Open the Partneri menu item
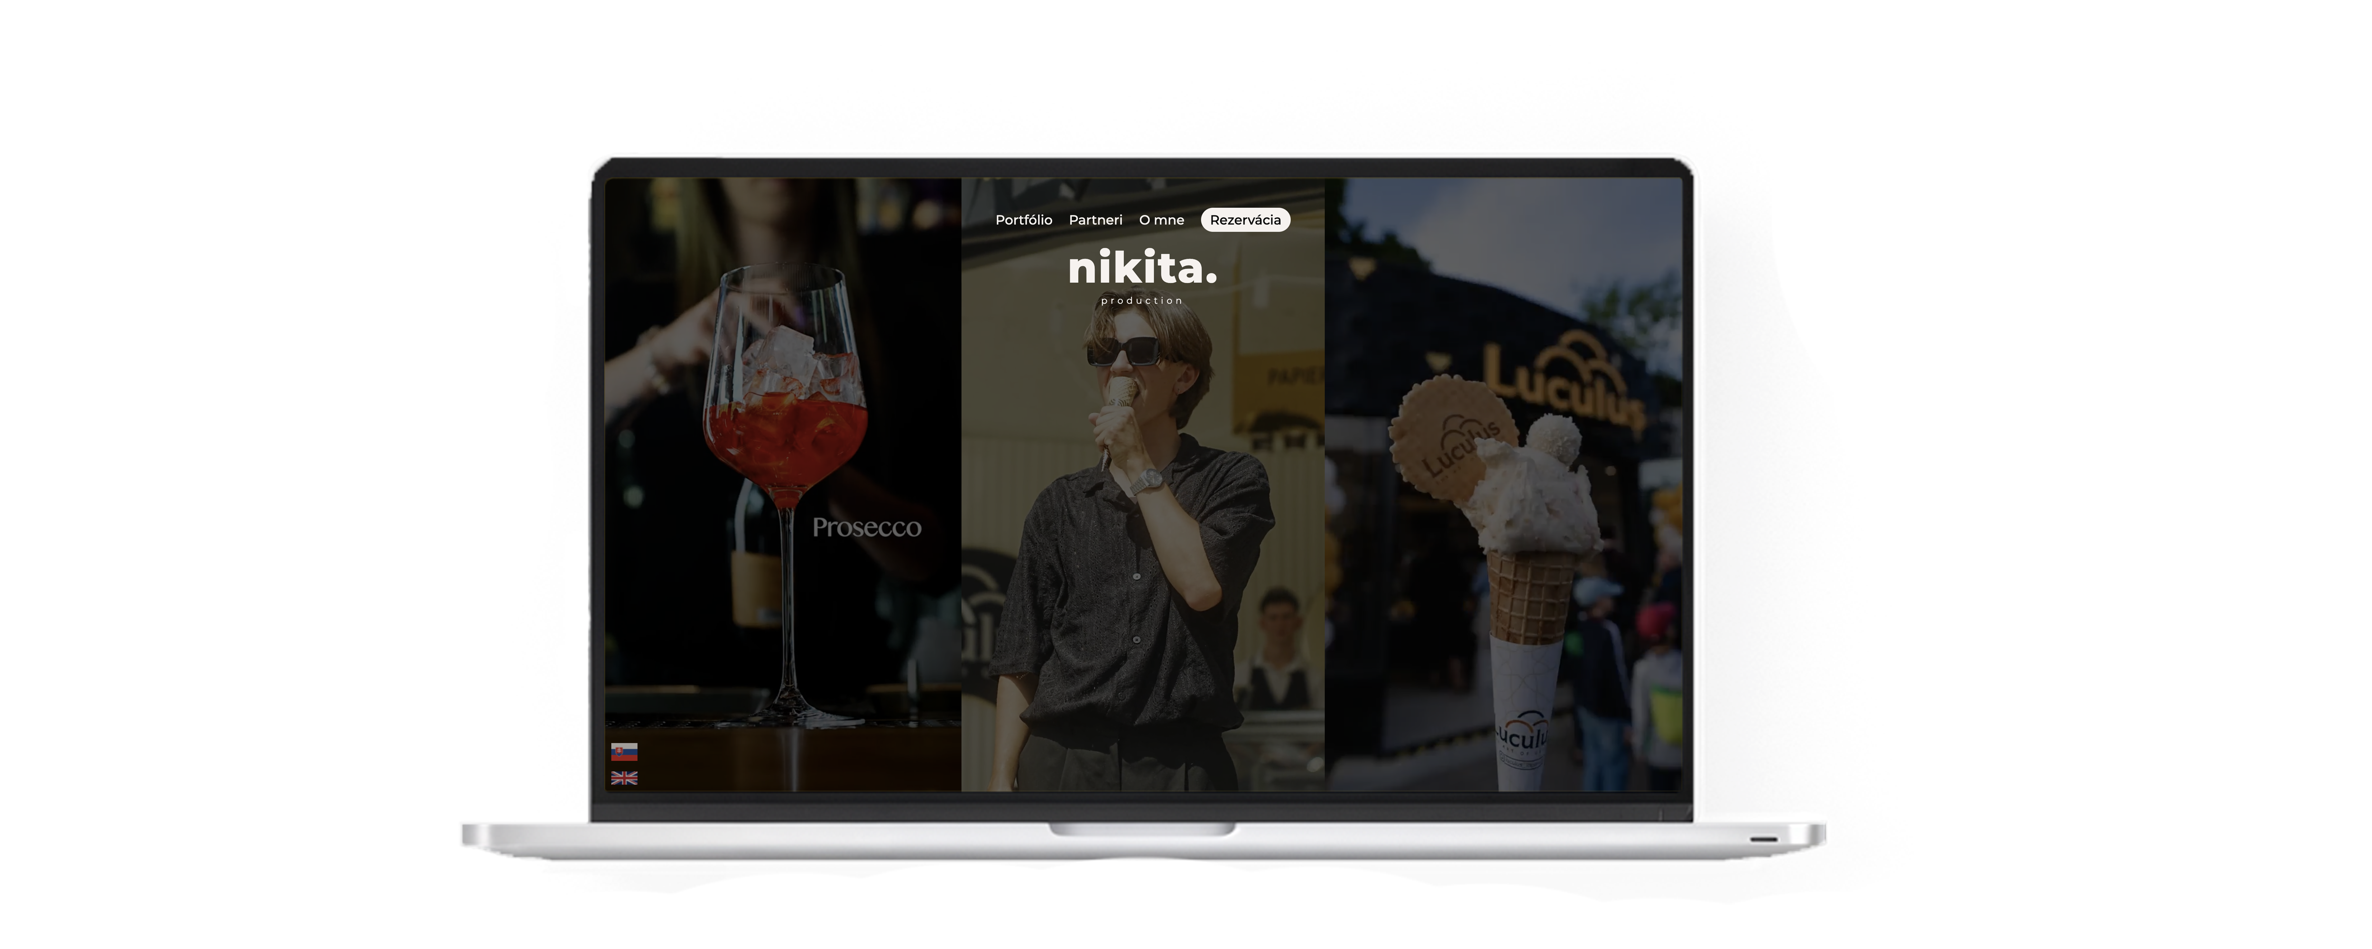The width and height of the screenshot is (2372, 949). [1095, 220]
